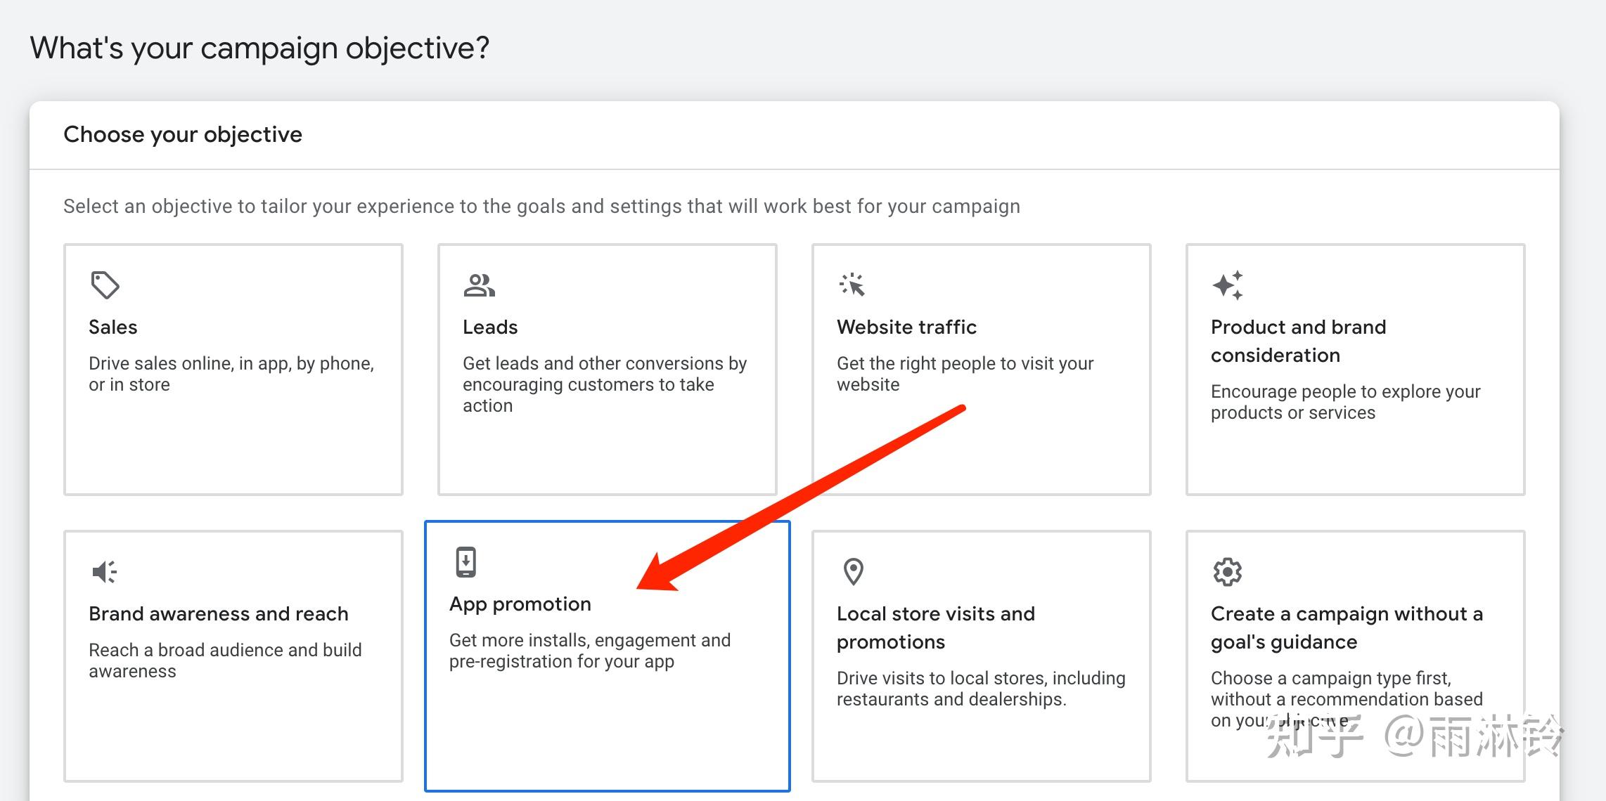Select the Sales objective title

click(113, 327)
